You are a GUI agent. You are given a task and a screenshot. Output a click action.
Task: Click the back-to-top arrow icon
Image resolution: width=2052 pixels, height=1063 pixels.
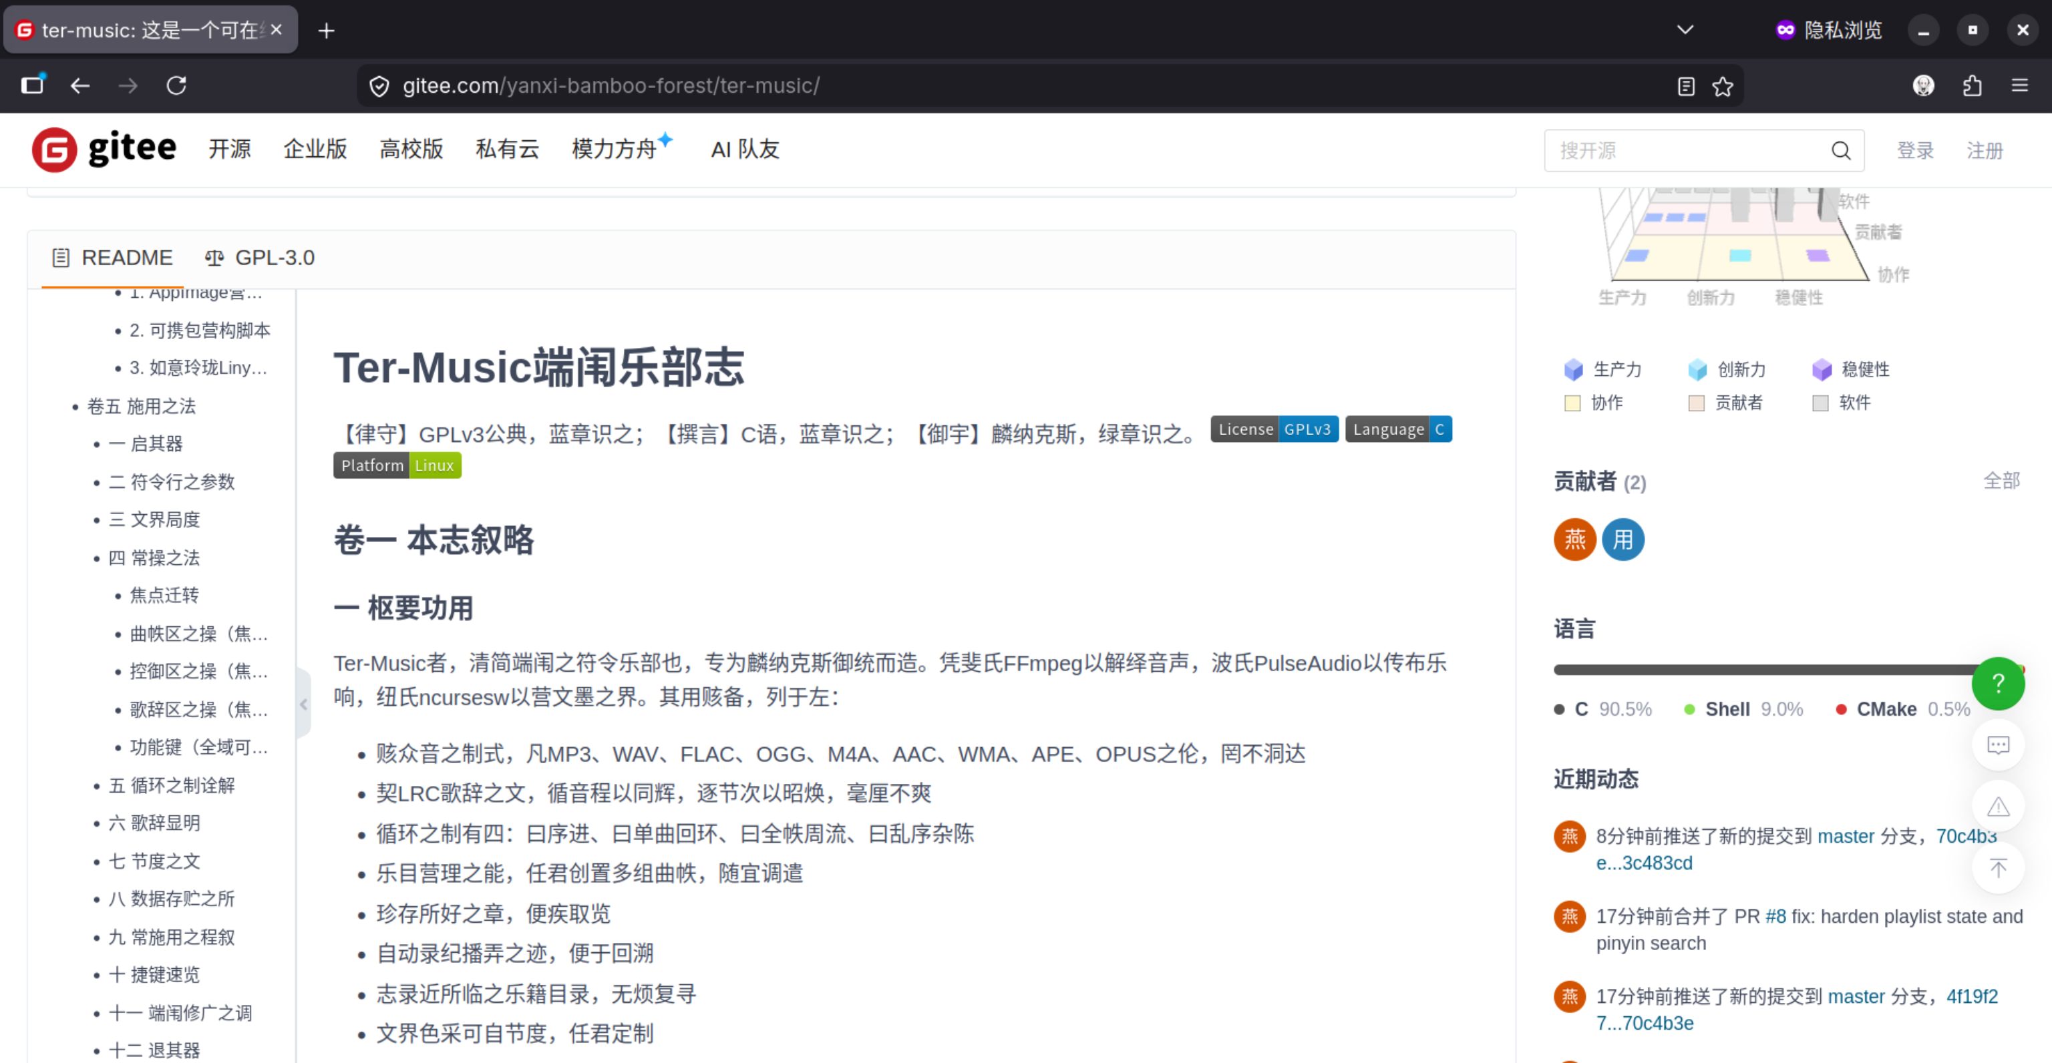(x=1997, y=868)
